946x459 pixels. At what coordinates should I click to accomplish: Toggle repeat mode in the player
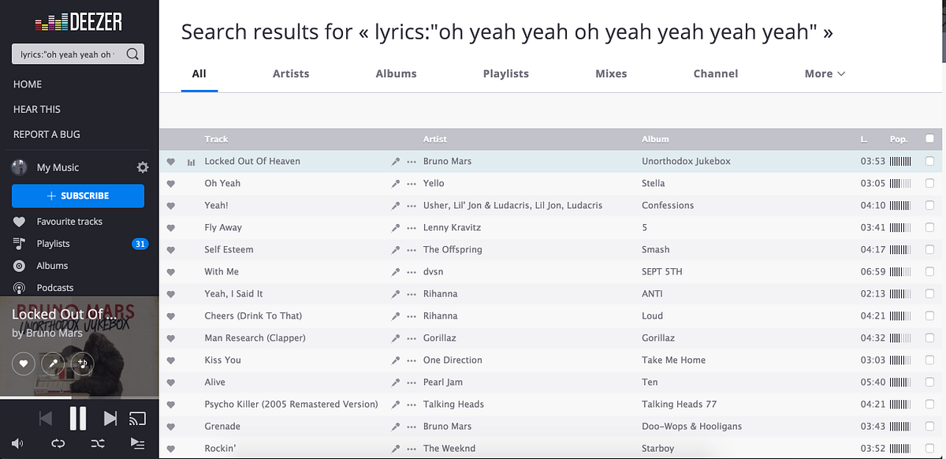(x=58, y=443)
